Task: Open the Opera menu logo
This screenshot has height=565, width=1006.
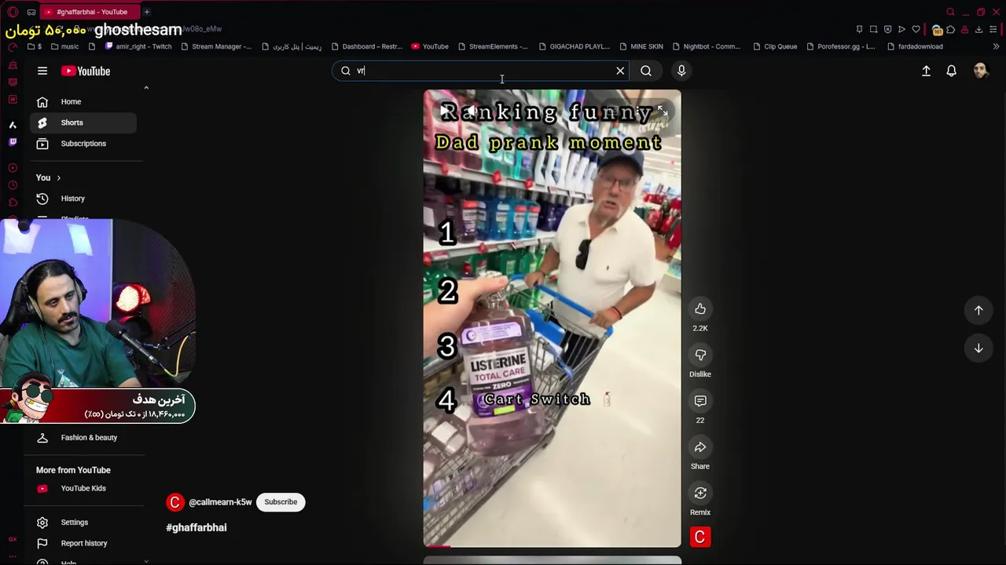Action: tap(13, 12)
